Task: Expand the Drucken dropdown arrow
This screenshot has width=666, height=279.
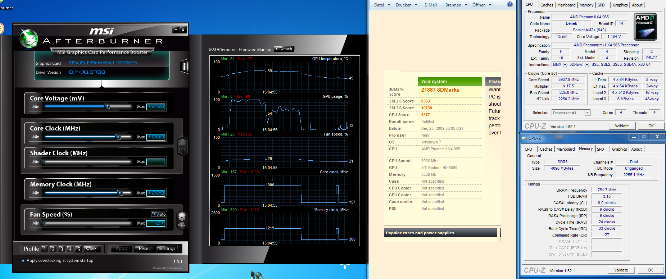Action: point(416,5)
